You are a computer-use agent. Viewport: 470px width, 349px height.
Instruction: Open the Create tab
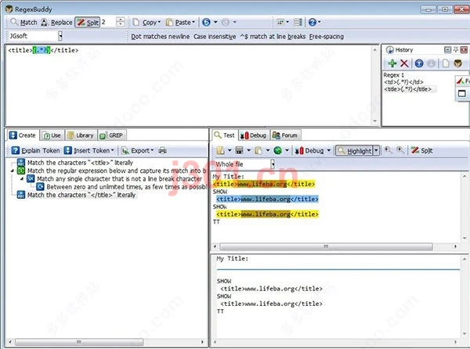[23, 135]
